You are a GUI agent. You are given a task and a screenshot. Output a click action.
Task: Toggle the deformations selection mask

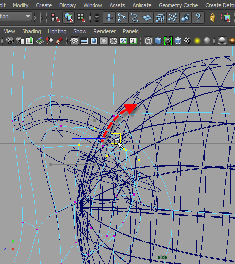[x=160, y=18]
